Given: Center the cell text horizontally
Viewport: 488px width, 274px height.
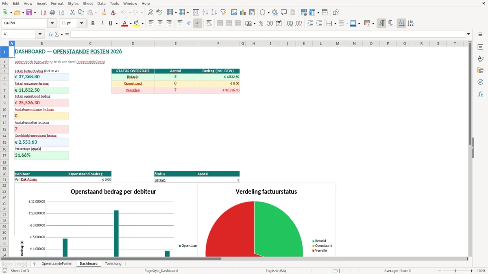Looking at the screenshot, I should pos(160,24).
